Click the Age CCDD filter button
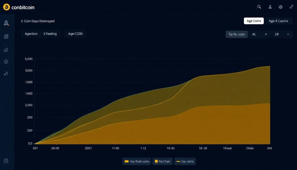 tap(75, 34)
